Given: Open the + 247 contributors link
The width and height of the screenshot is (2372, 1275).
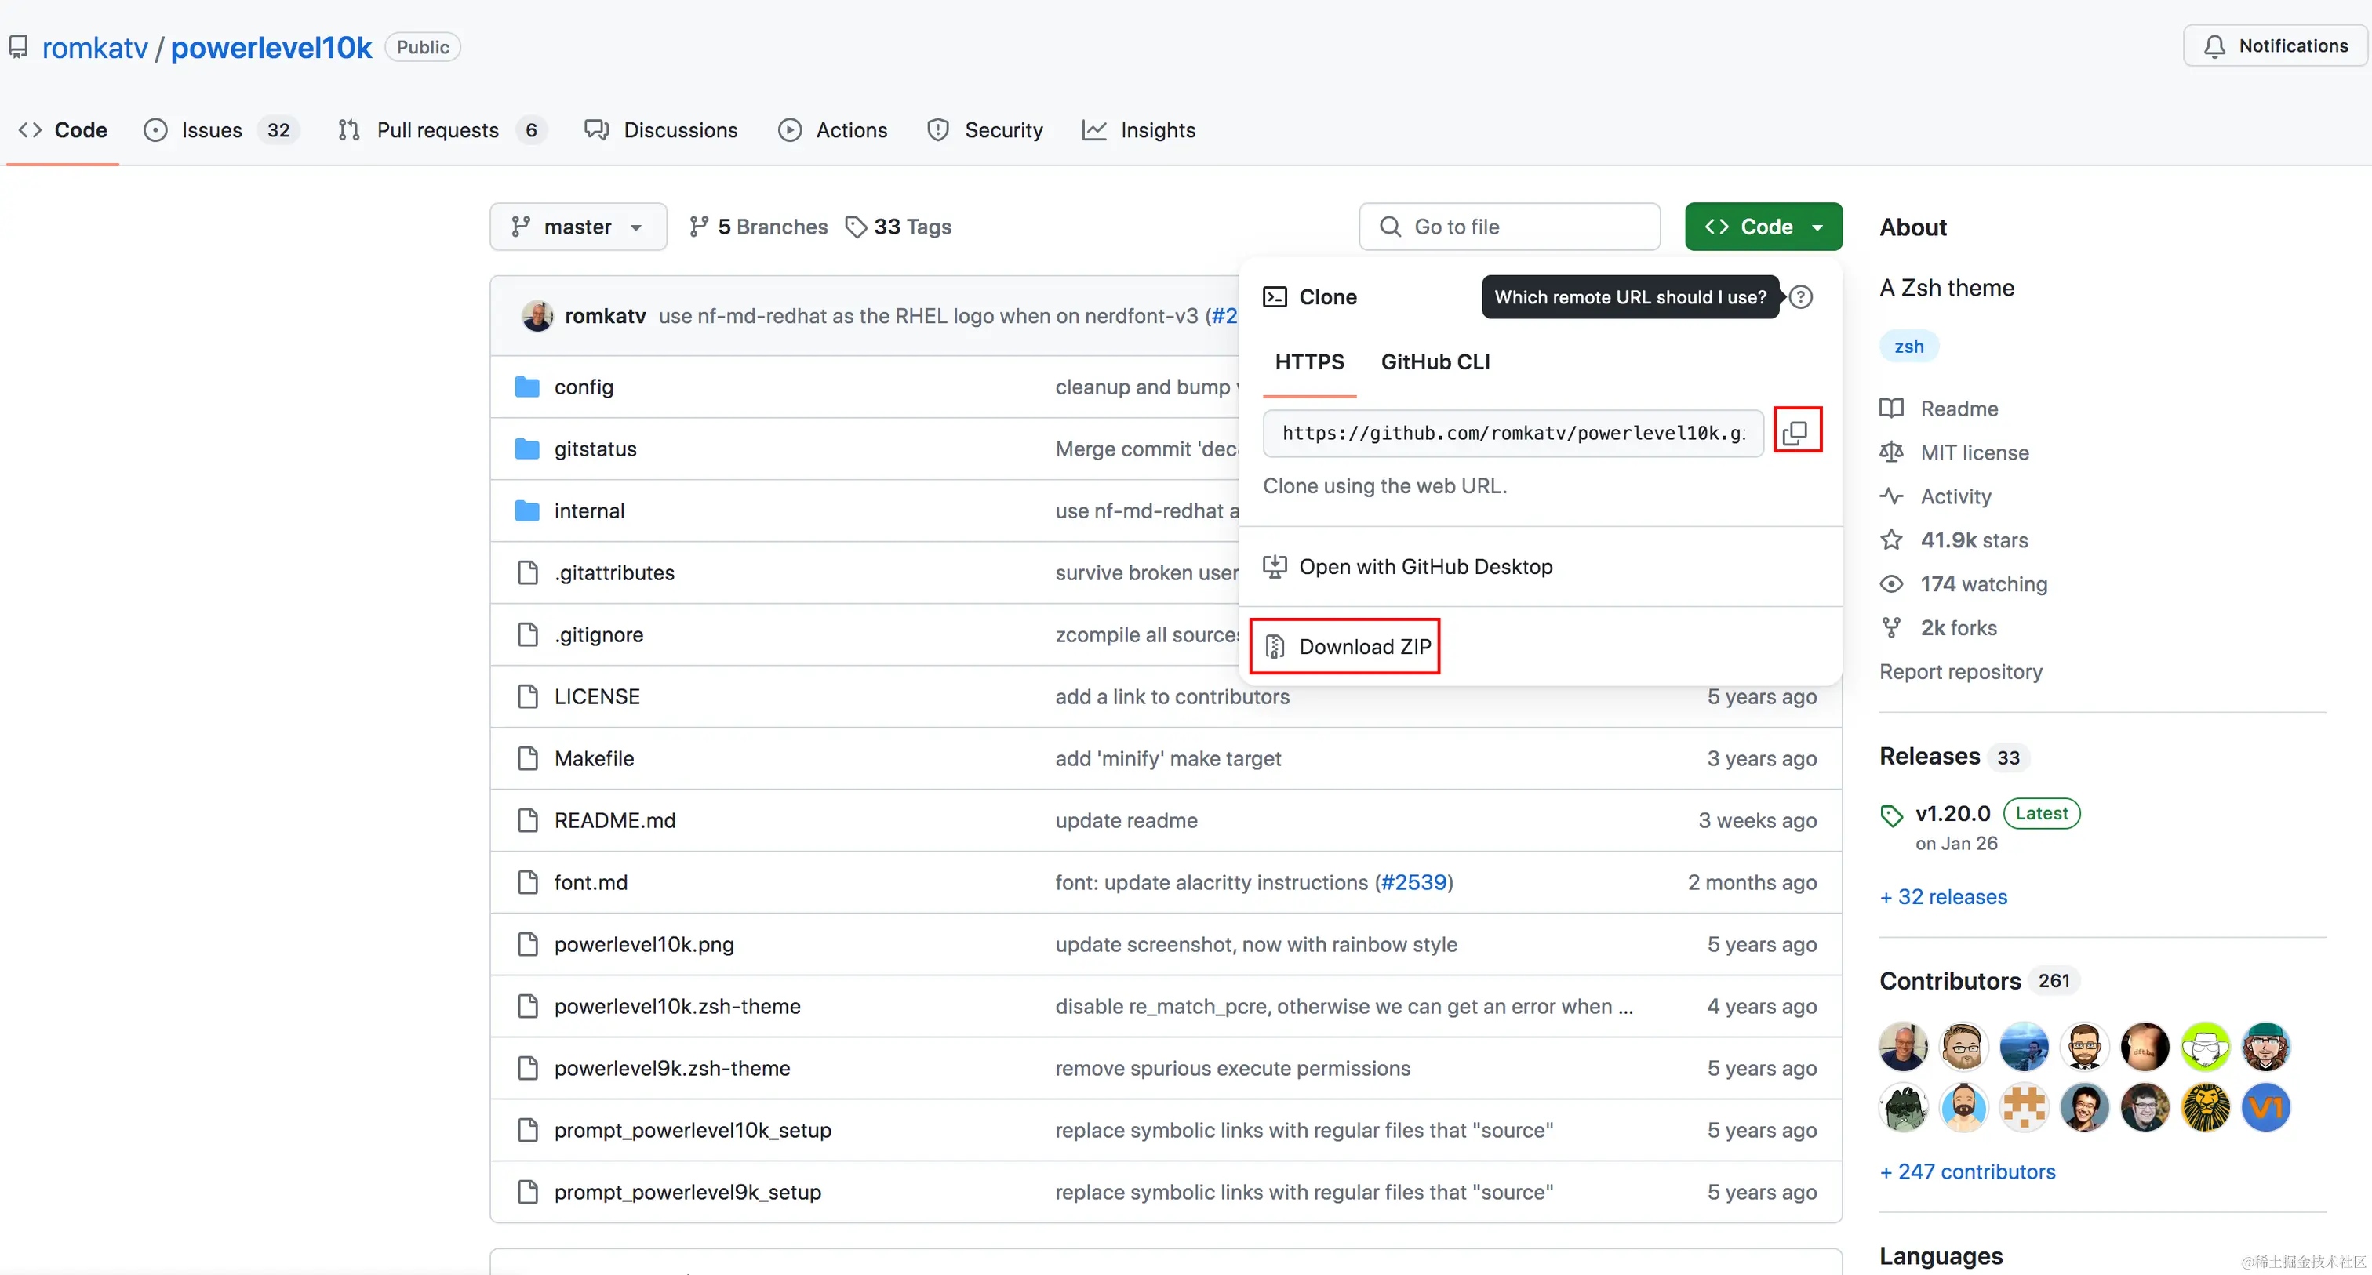Looking at the screenshot, I should pos(1966,1171).
